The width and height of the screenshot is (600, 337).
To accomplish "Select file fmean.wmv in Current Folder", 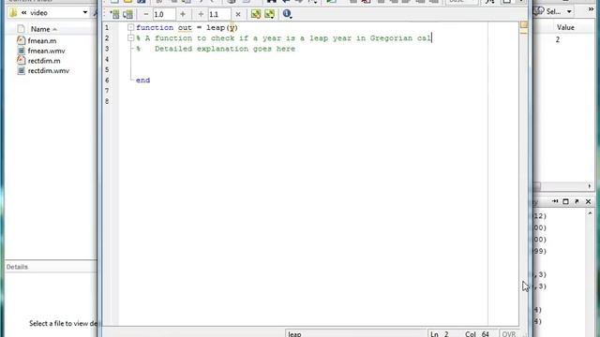I will [x=46, y=51].
